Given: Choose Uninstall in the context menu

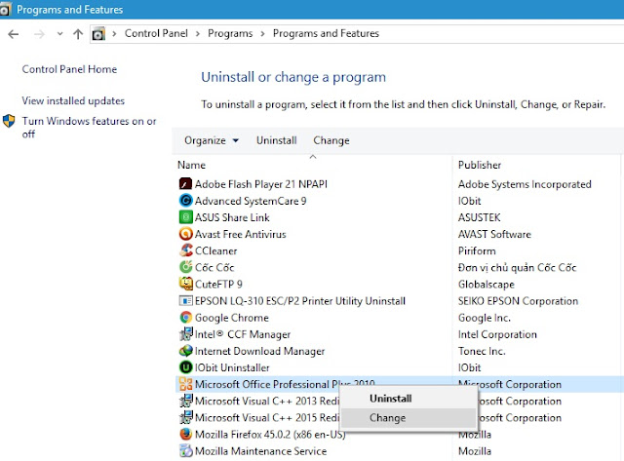Looking at the screenshot, I should click(x=409, y=399).
